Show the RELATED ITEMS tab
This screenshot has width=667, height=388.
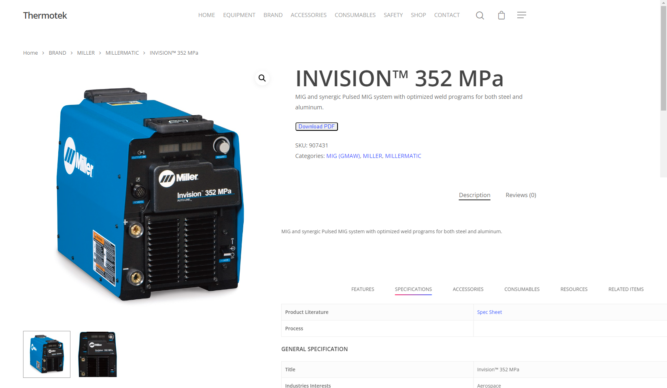point(626,289)
